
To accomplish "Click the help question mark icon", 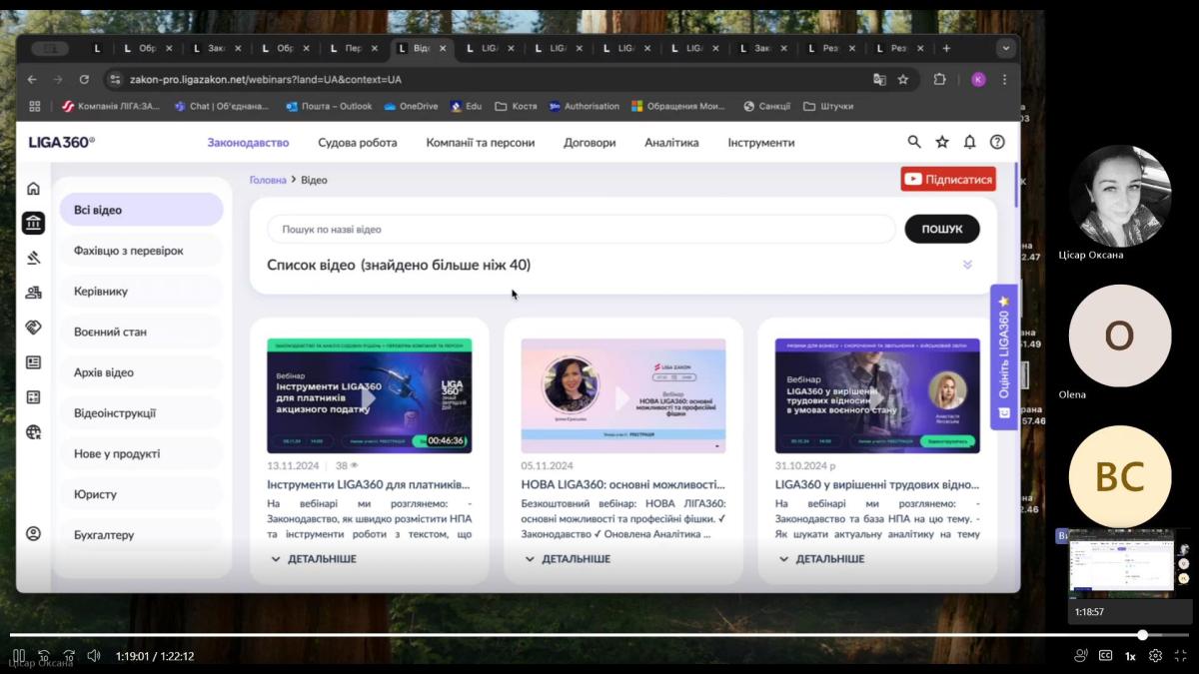I will pyautogui.click(x=997, y=143).
